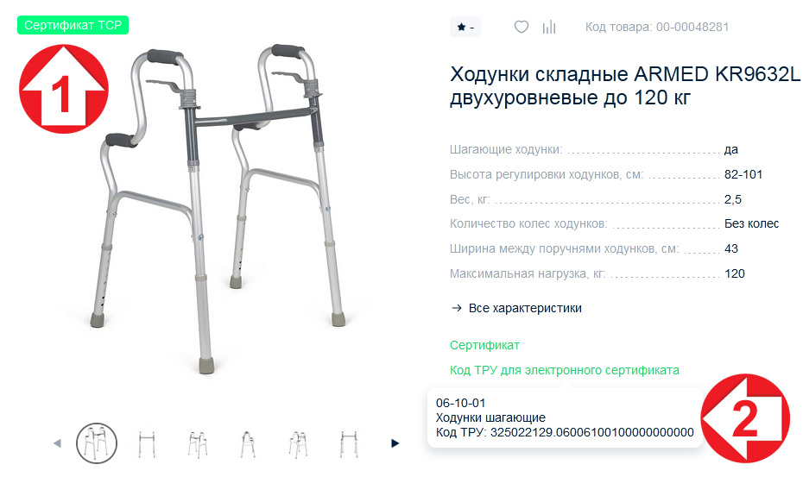This screenshot has height=477, width=803.
Task: Click the red numbered 1 arrow badge
Action: click(64, 89)
